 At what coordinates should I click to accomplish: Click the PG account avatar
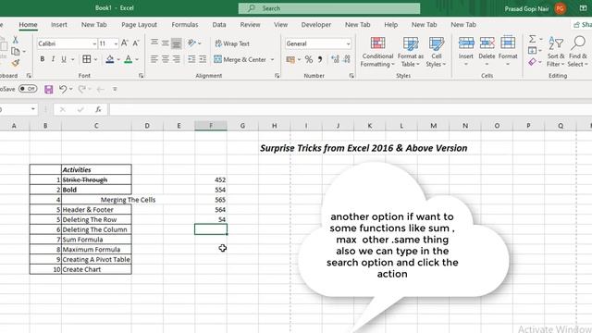click(x=561, y=8)
